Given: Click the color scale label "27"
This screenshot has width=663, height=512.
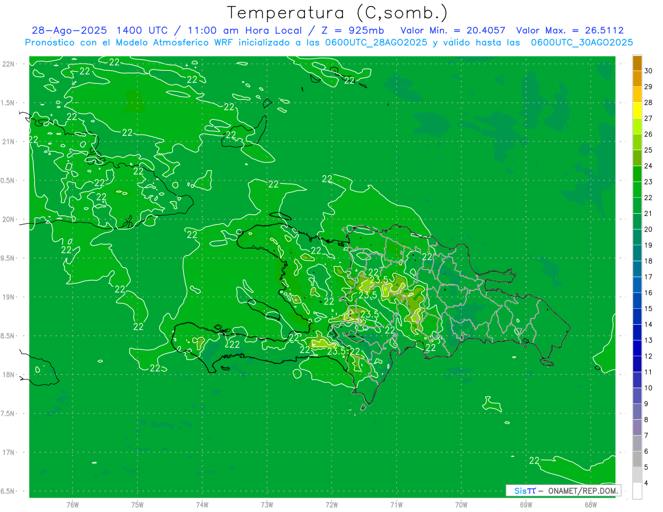Looking at the screenshot, I should (x=648, y=118).
